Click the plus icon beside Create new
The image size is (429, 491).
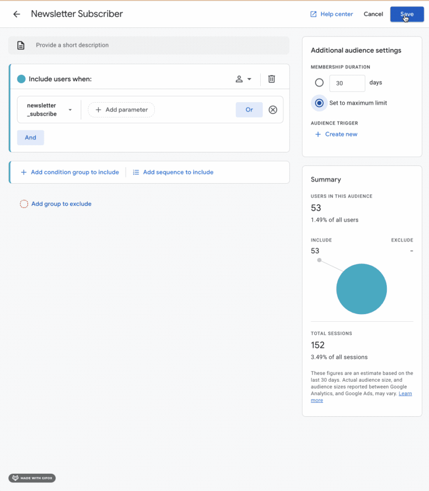pos(318,134)
